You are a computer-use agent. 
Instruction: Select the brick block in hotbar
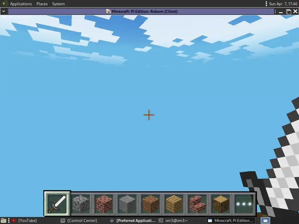click(104, 204)
